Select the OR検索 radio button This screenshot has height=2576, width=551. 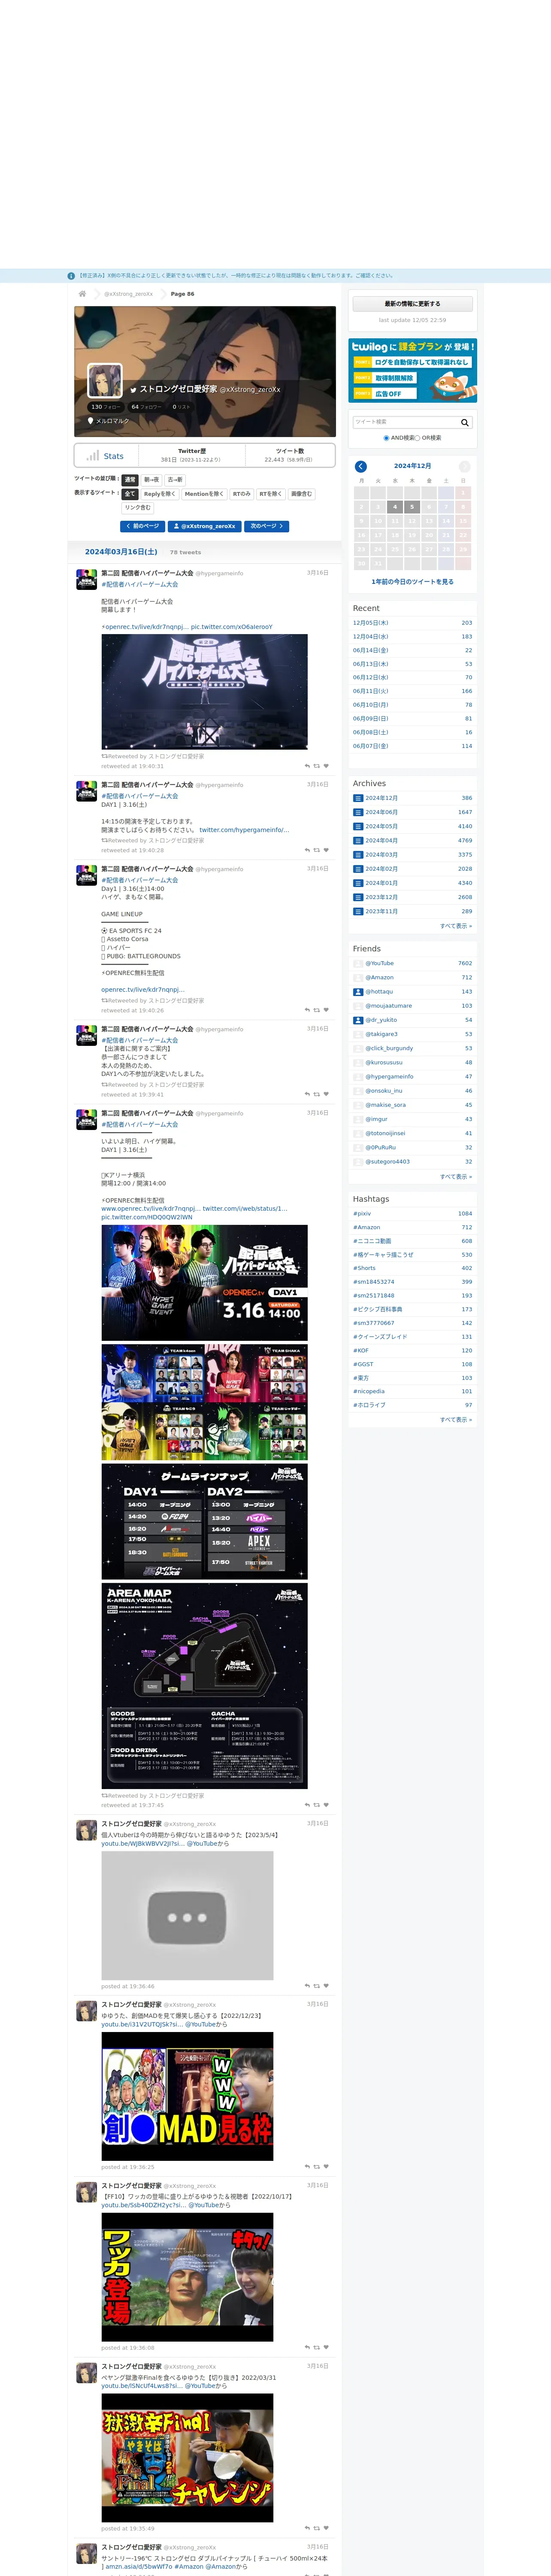[418, 438]
